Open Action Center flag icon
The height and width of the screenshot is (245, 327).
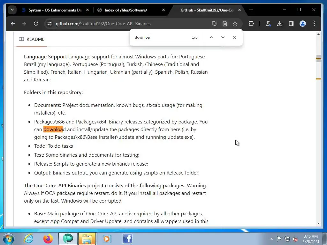279,239
